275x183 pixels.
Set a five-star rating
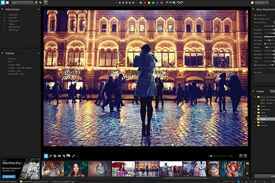point(133,3)
